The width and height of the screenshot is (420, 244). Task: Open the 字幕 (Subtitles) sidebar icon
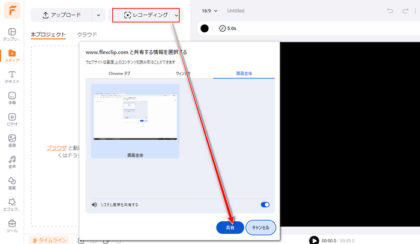click(x=12, y=98)
